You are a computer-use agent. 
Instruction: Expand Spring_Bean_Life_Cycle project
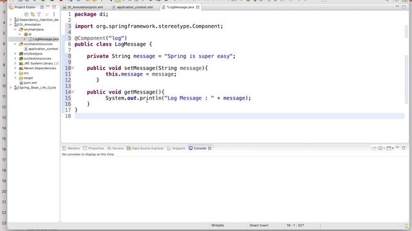(x=11, y=88)
